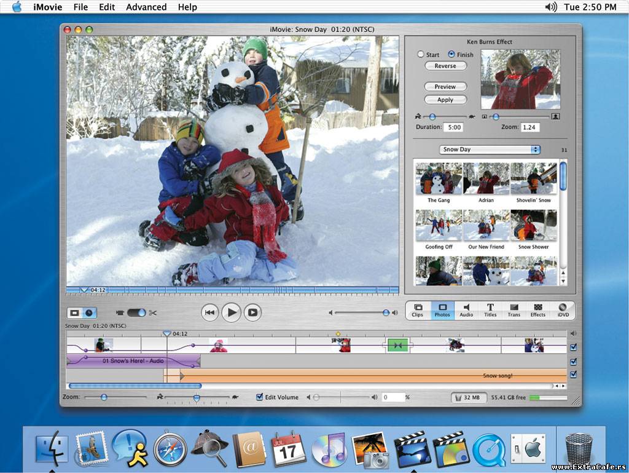Click the scissors edit mode icon

coord(152,312)
